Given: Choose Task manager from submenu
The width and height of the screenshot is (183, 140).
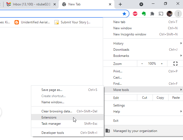Looking at the screenshot, I should 51,124.
